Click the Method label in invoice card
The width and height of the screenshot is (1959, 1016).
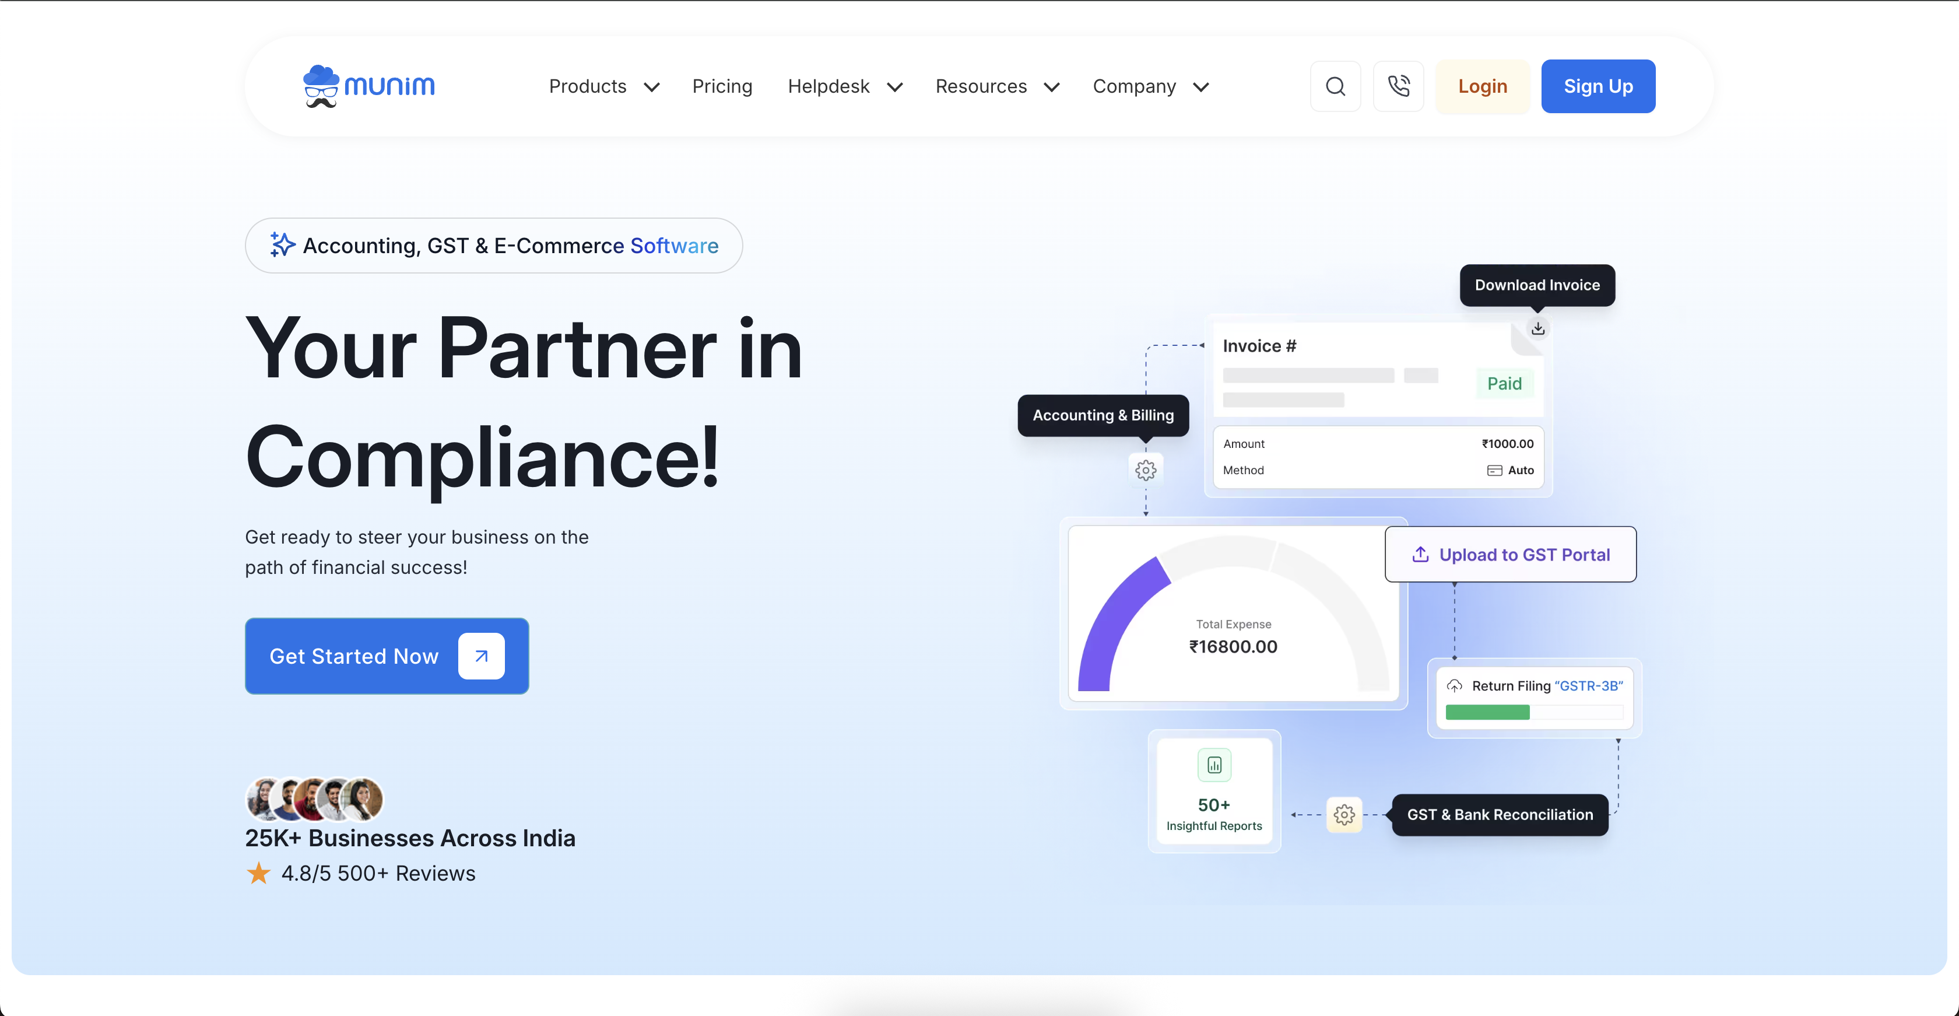tap(1242, 471)
